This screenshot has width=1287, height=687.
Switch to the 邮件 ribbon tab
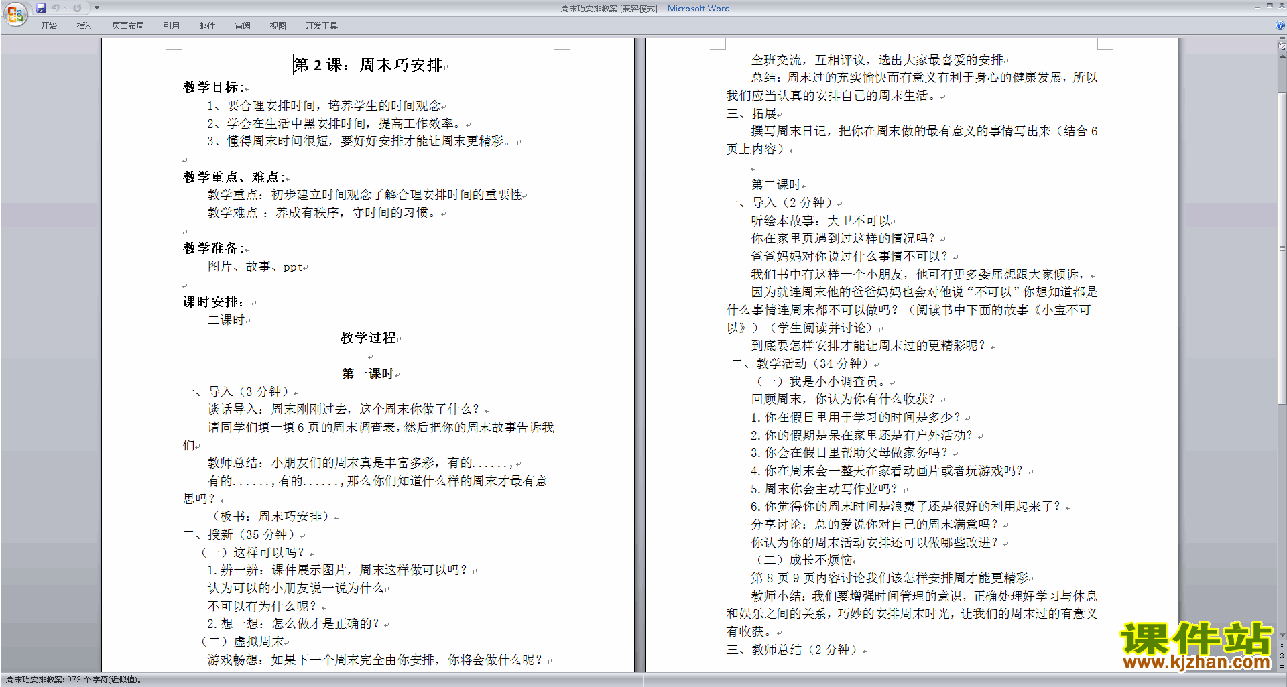pos(207,26)
